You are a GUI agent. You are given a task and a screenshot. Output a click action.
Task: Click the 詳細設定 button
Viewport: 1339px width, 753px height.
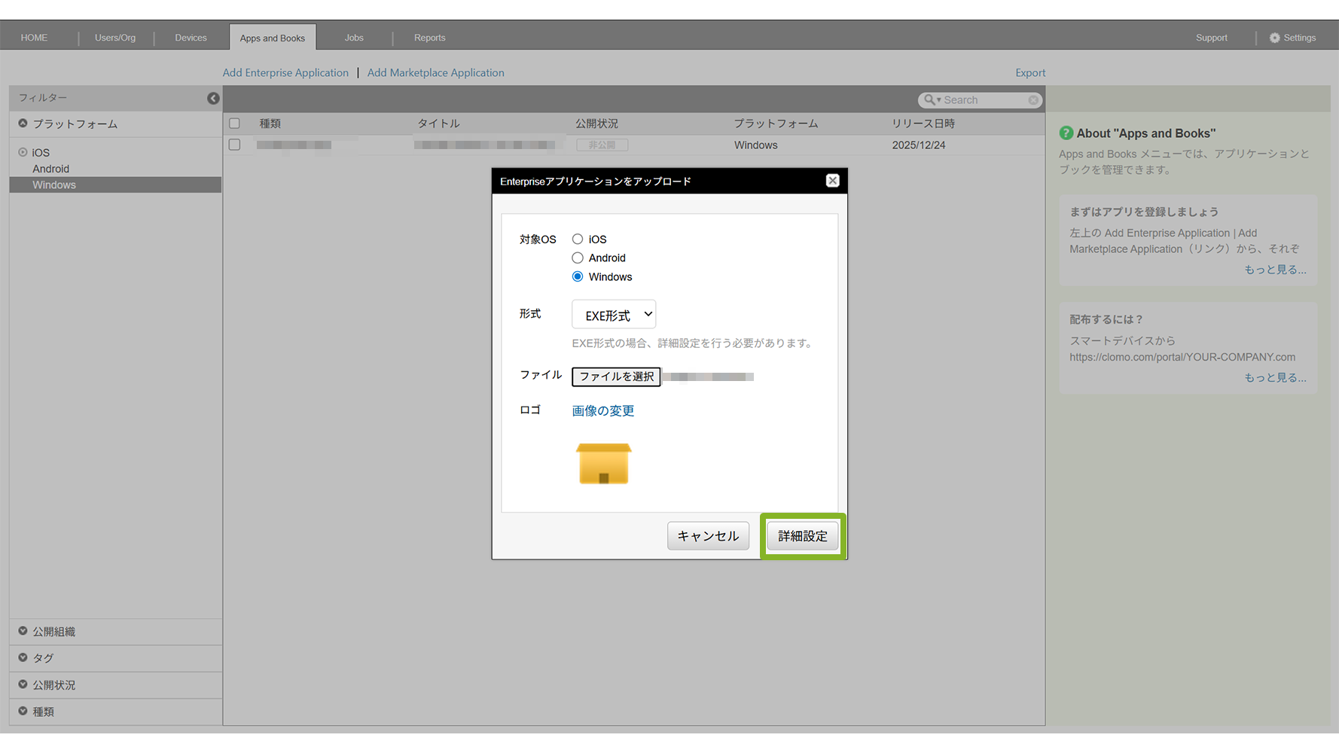[x=802, y=536]
